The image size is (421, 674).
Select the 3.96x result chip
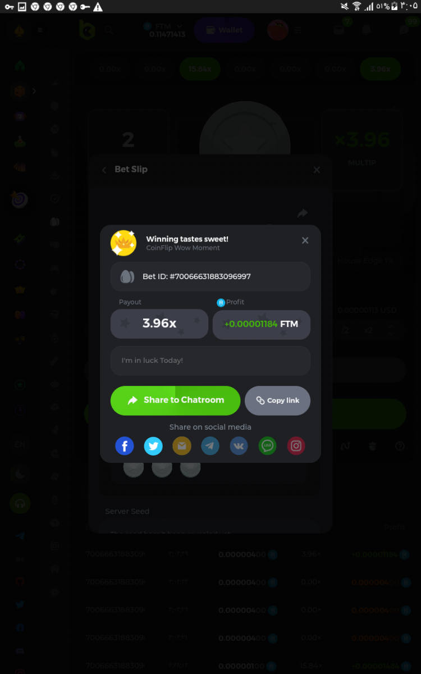click(x=380, y=69)
